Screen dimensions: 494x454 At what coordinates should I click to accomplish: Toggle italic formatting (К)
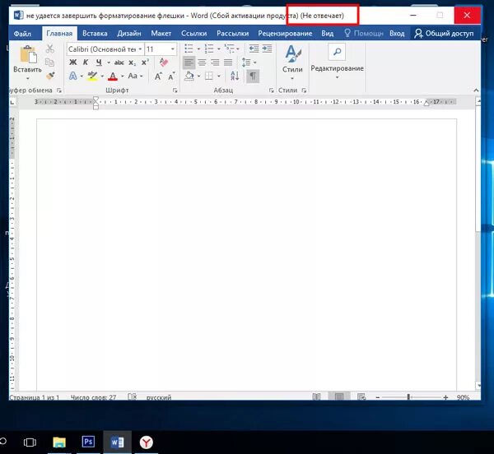[x=86, y=63]
